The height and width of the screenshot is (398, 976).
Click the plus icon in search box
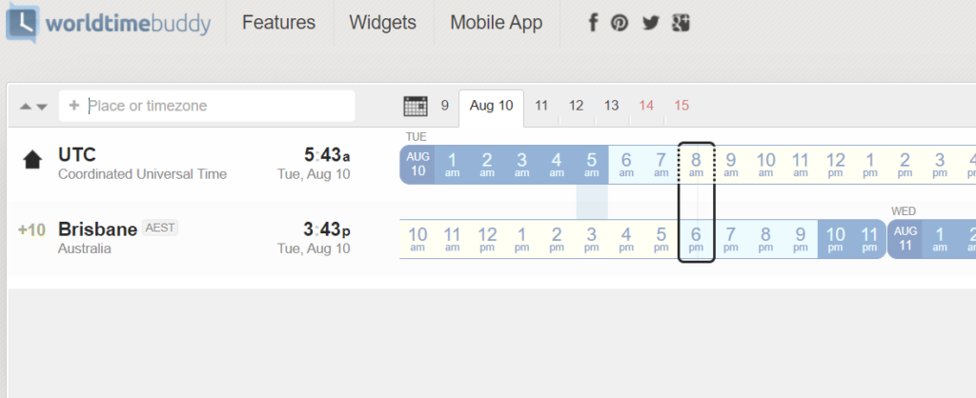click(x=74, y=106)
